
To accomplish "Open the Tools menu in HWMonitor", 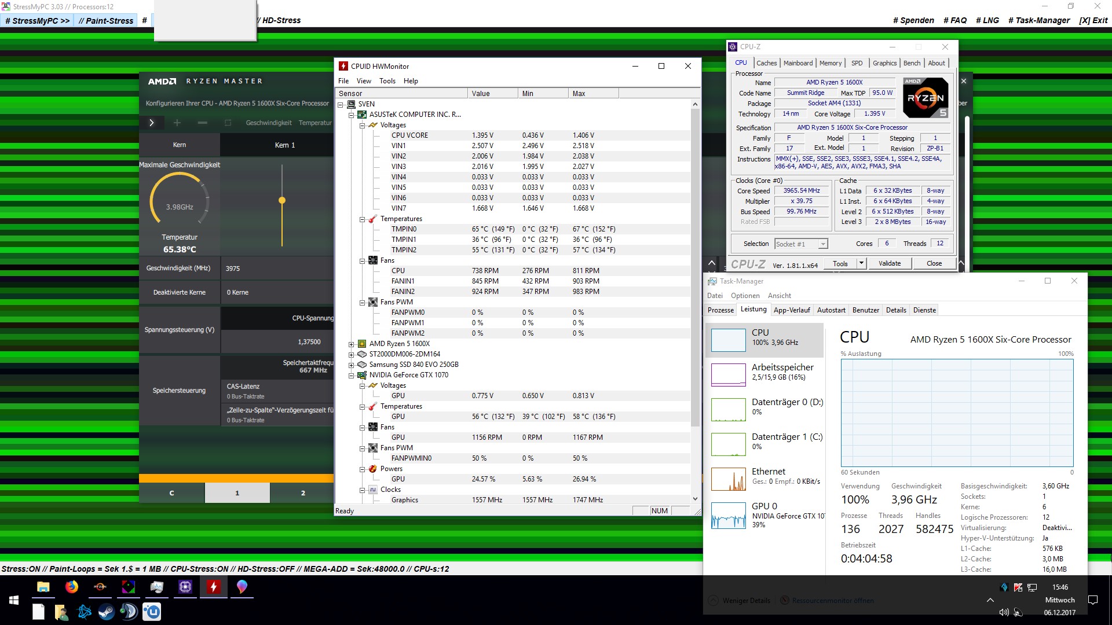I will point(387,81).
